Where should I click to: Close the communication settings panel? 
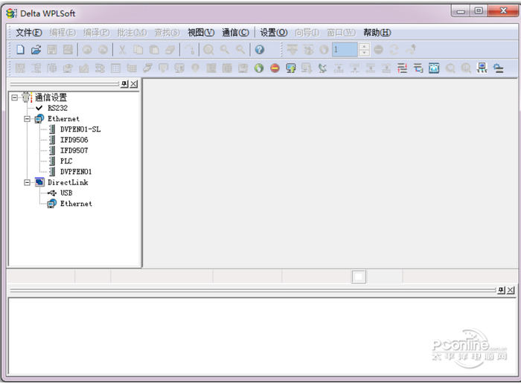[133, 84]
